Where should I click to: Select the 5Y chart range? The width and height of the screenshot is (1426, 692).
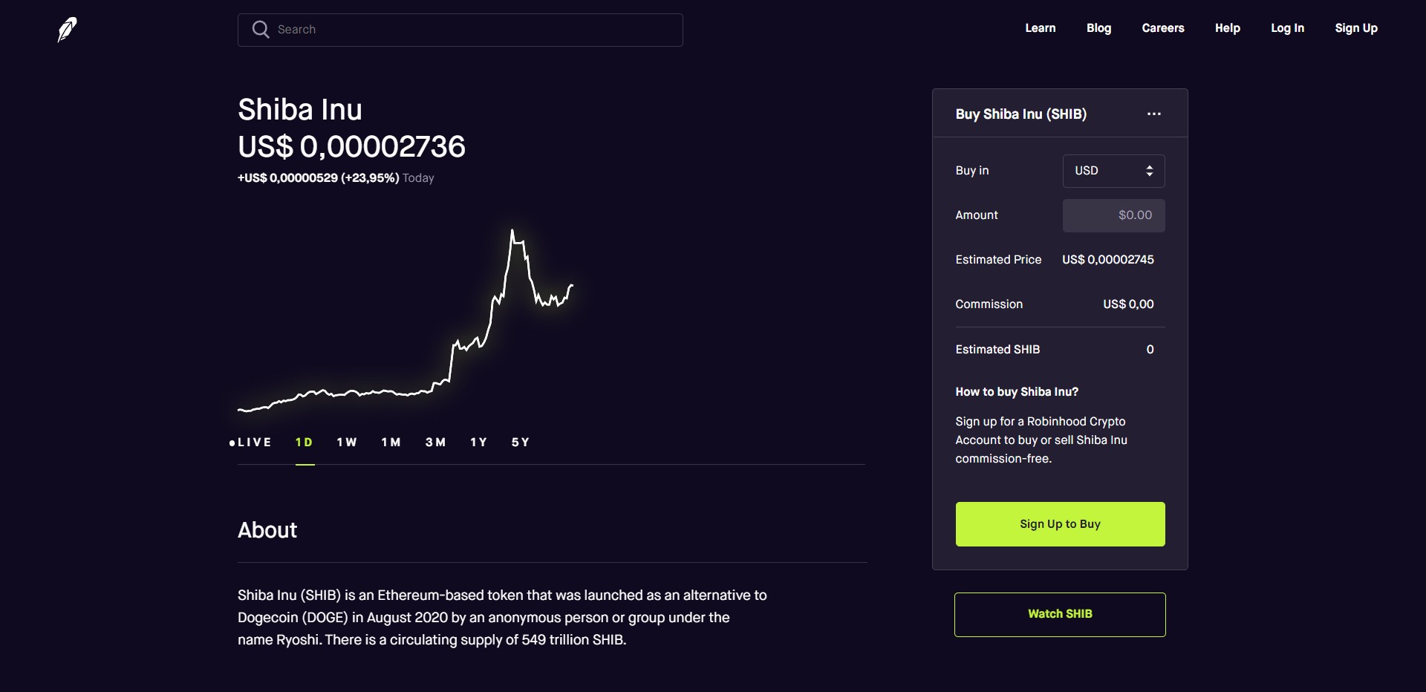click(521, 443)
